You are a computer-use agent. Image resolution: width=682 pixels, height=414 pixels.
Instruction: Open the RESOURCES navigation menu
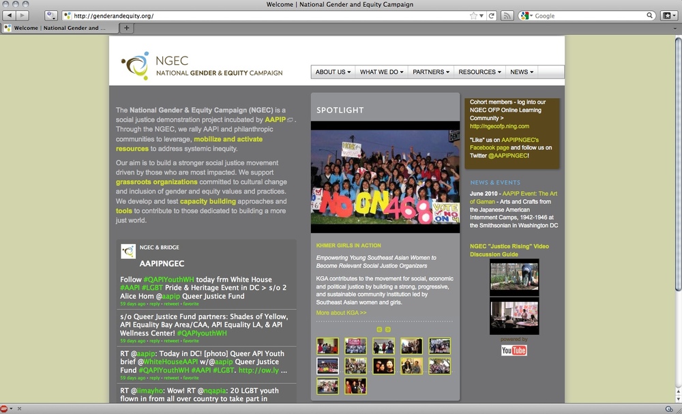pyautogui.click(x=479, y=72)
